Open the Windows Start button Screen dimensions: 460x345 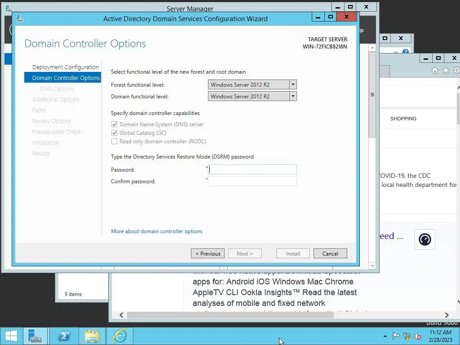[x=11, y=336]
